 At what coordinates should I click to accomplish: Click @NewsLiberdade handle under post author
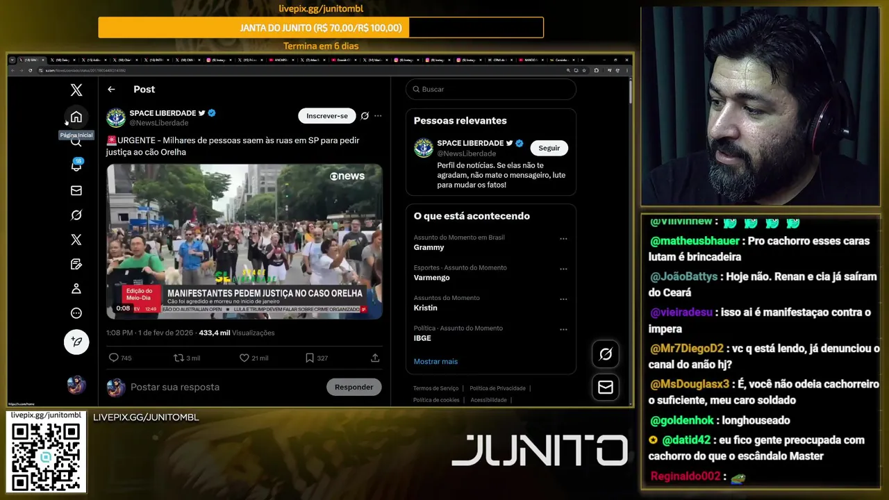(159, 123)
